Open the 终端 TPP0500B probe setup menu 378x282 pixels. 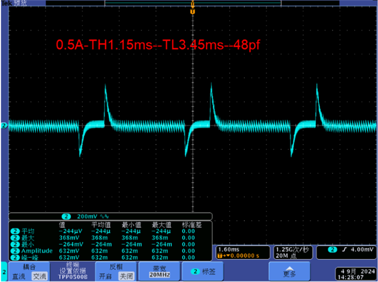(x=73, y=271)
